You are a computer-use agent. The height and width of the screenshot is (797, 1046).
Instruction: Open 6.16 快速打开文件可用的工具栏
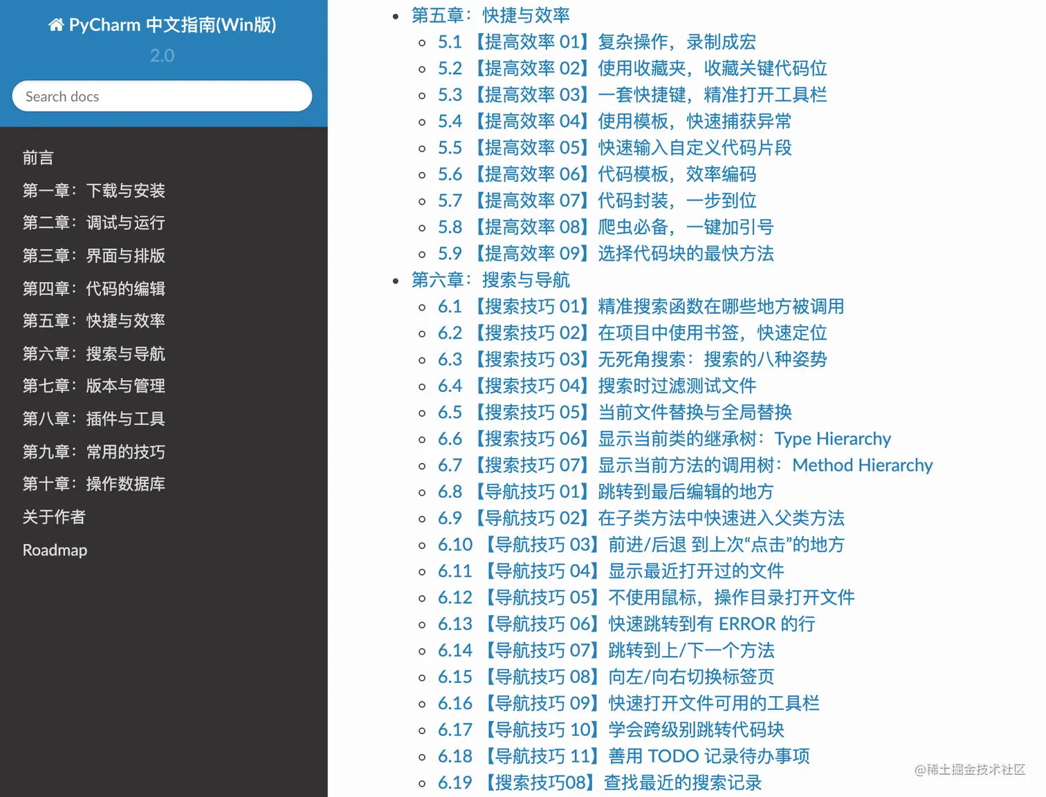(629, 704)
